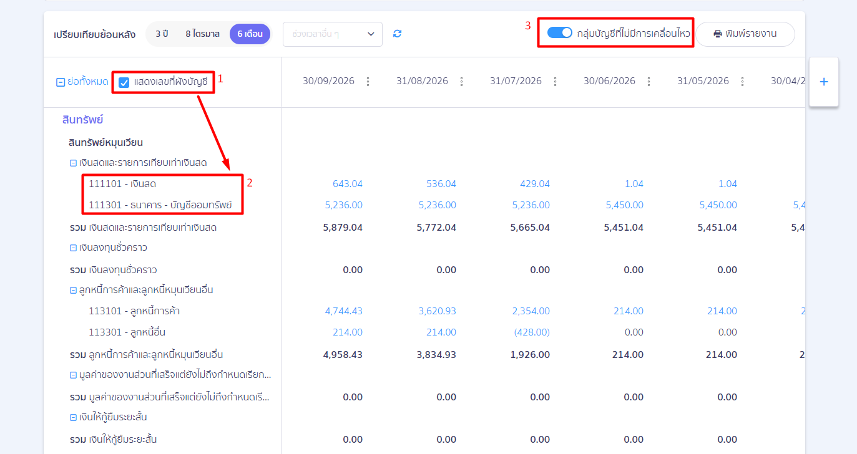Open เงินสด amount 643.04 for 30/09/2026
The width and height of the screenshot is (857, 454).
pos(348,184)
